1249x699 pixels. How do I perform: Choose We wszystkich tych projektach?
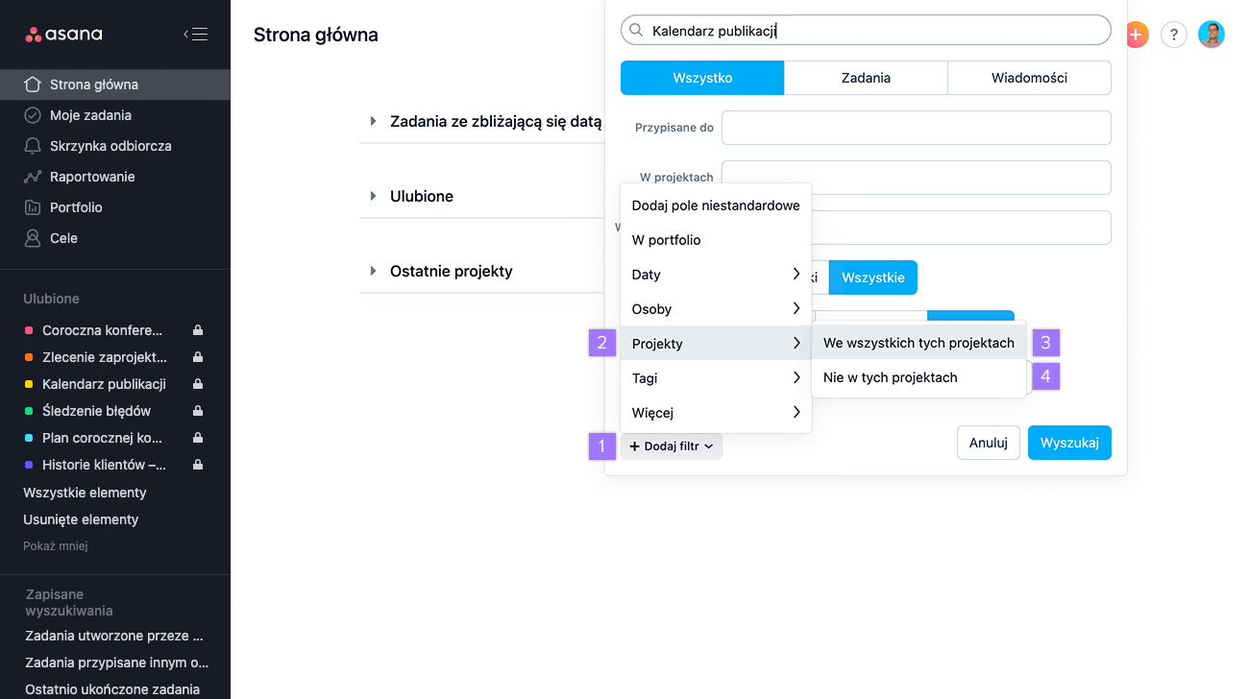click(918, 343)
